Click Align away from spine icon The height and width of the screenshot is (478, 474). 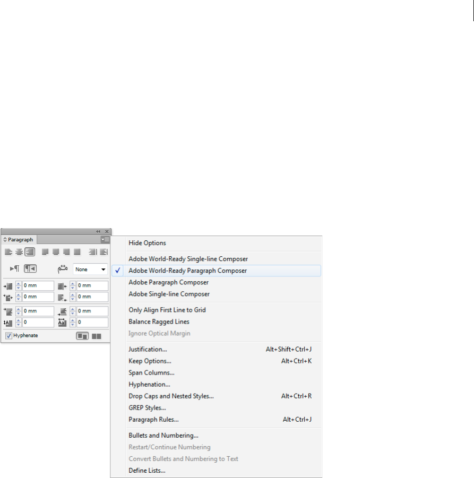coord(104,252)
